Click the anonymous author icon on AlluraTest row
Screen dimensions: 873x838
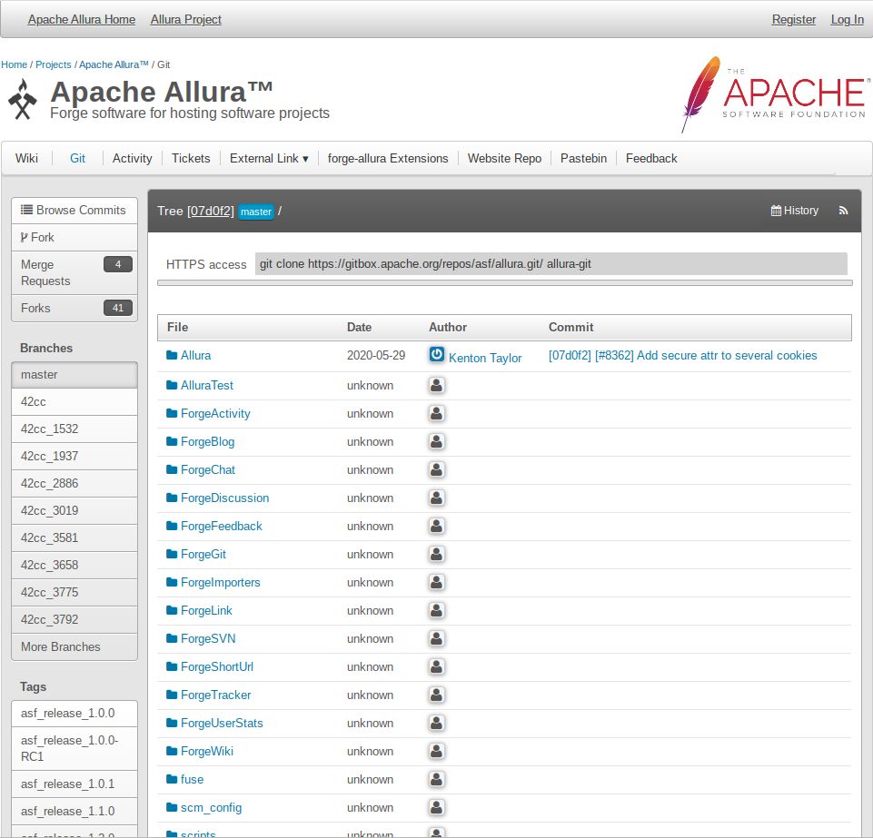coord(436,385)
